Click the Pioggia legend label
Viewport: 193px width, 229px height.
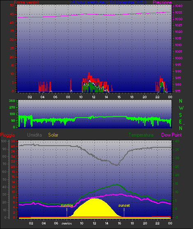click(7, 135)
